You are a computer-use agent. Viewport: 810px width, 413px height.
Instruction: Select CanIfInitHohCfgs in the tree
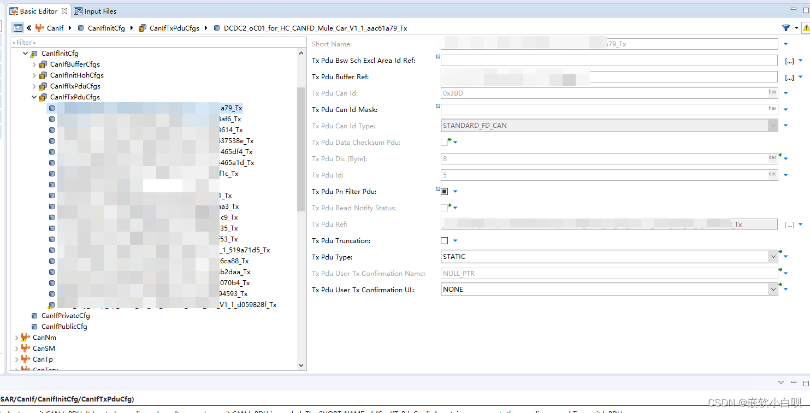click(x=77, y=75)
